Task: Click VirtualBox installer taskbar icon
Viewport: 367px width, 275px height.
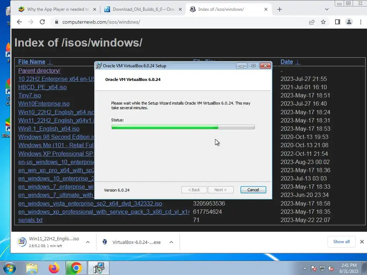Action: (x=99, y=268)
